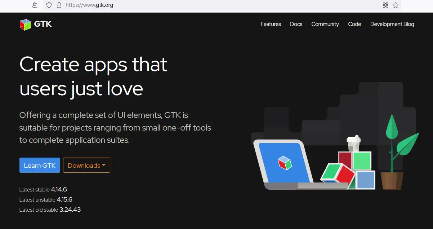This screenshot has height=229, width=433.
Task: Open the Development Blog link
Action: (x=392, y=24)
